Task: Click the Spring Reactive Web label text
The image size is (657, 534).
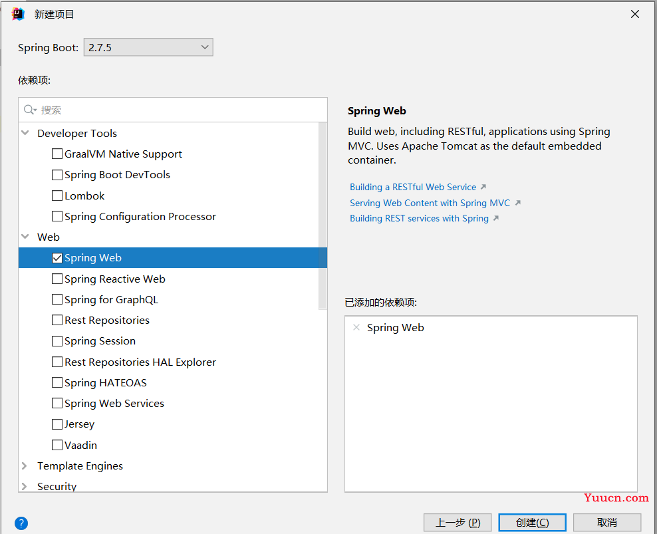Action: coord(115,279)
